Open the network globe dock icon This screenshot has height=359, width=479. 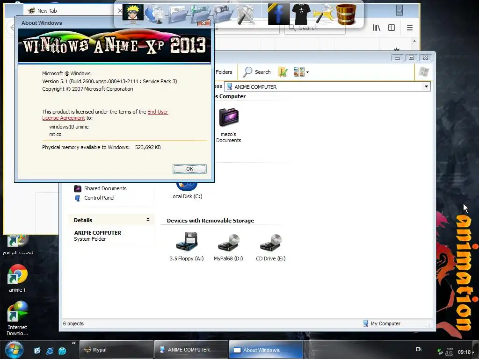155,14
